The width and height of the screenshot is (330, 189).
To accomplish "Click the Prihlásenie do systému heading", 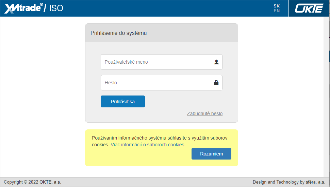I will (118, 33).
